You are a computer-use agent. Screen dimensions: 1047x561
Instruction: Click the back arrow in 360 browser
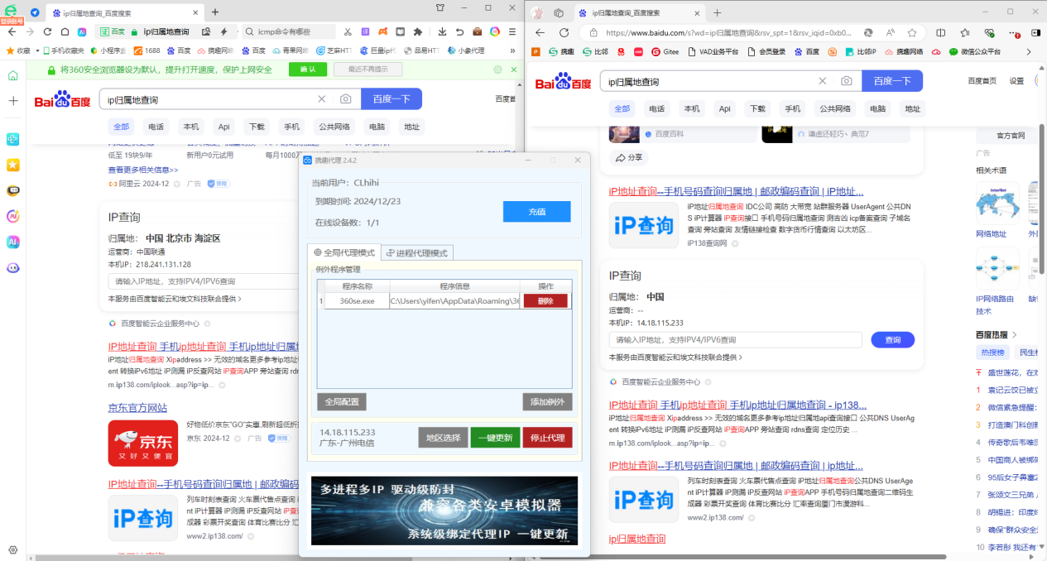[x=12, y=31]
